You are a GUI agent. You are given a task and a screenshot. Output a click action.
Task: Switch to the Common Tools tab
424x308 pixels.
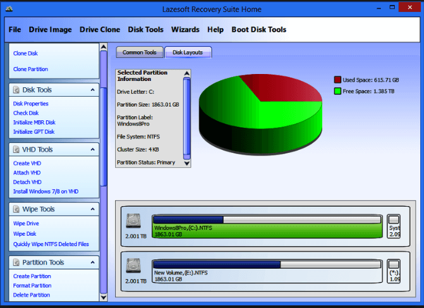(140, 52)
